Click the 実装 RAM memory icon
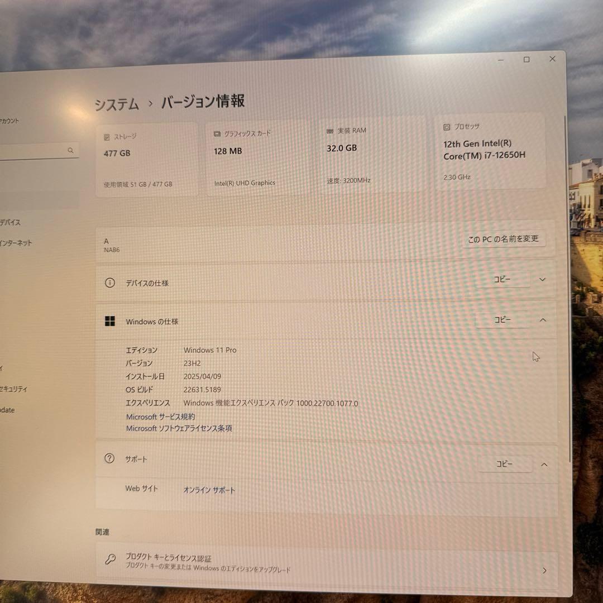This screenshot has width=603, height=603. [x=329, y=130]
